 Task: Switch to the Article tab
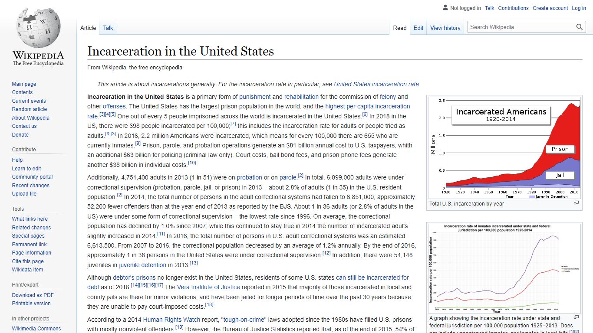[88, 28]
